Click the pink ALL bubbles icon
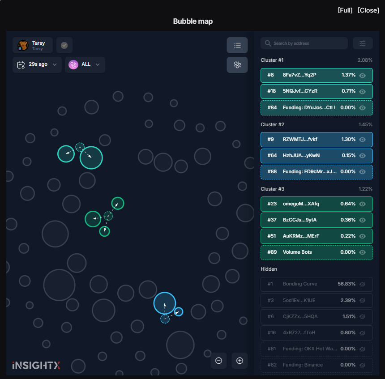This screenshot has height=379, width=385. coord(73,65)
